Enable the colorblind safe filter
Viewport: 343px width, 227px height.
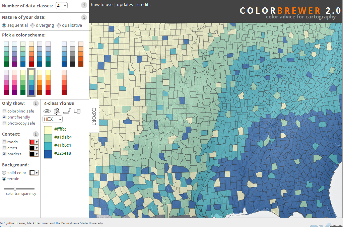point(5,111)
